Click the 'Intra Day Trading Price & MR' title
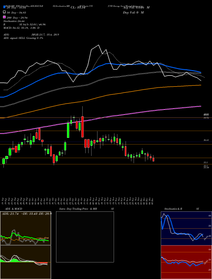The width and height of the screenshot is (212, 279). click(78, 209)
